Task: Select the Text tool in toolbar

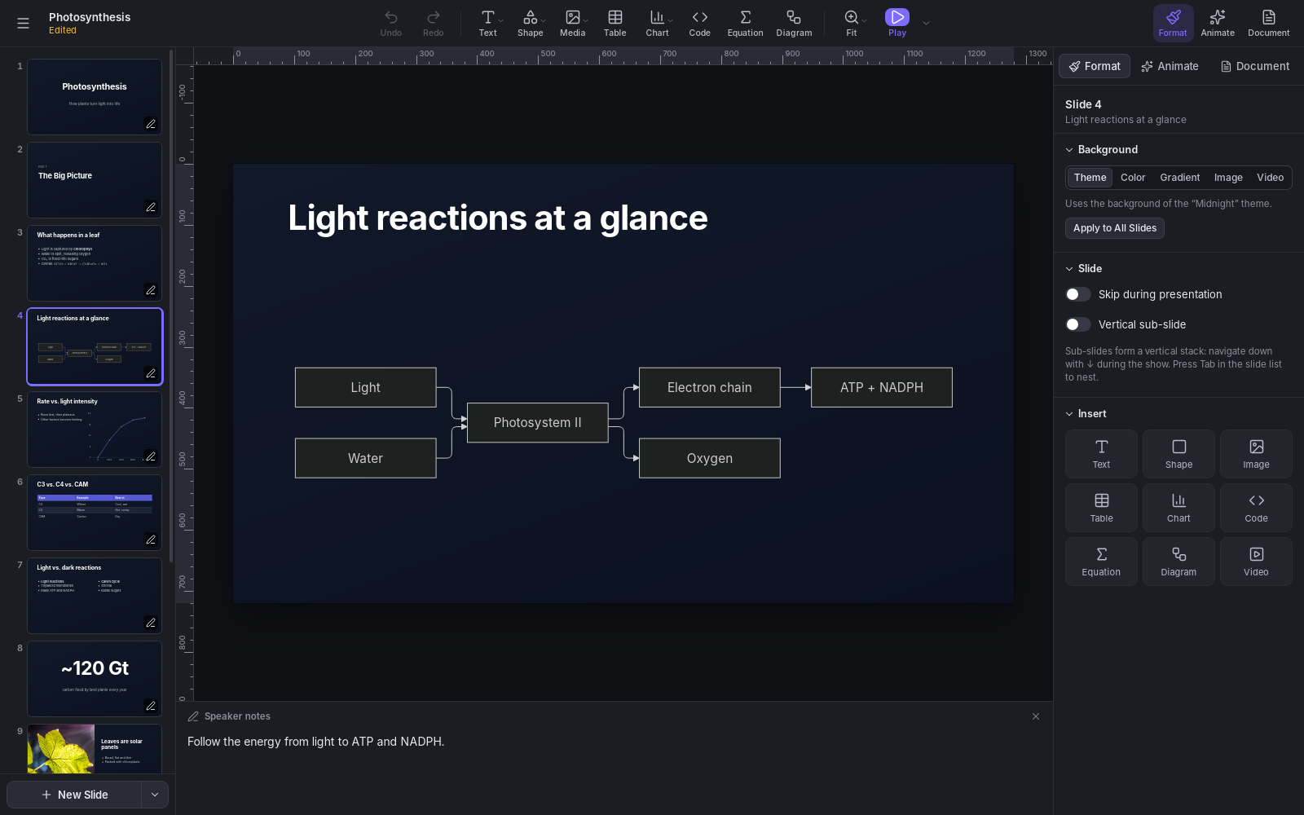Action: click(487, 23)
